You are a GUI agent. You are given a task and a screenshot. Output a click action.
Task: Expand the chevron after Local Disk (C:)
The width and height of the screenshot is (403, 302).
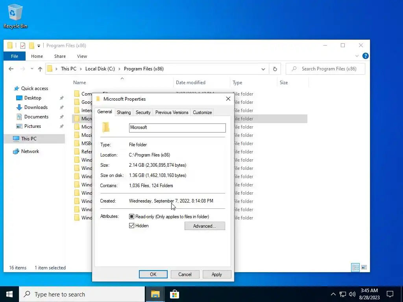[x=120, y=69]
